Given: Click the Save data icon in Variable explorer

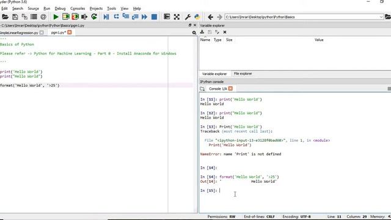Looking at the screenshot, I should pyautogui.click(x=210, y=32).
